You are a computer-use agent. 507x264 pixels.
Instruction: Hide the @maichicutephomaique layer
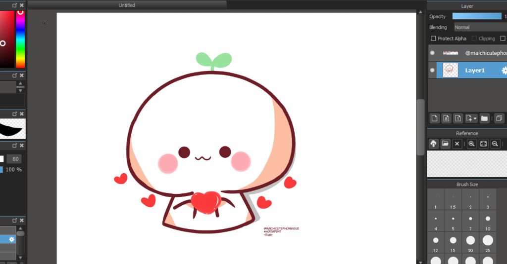click(x=432, y=53)
